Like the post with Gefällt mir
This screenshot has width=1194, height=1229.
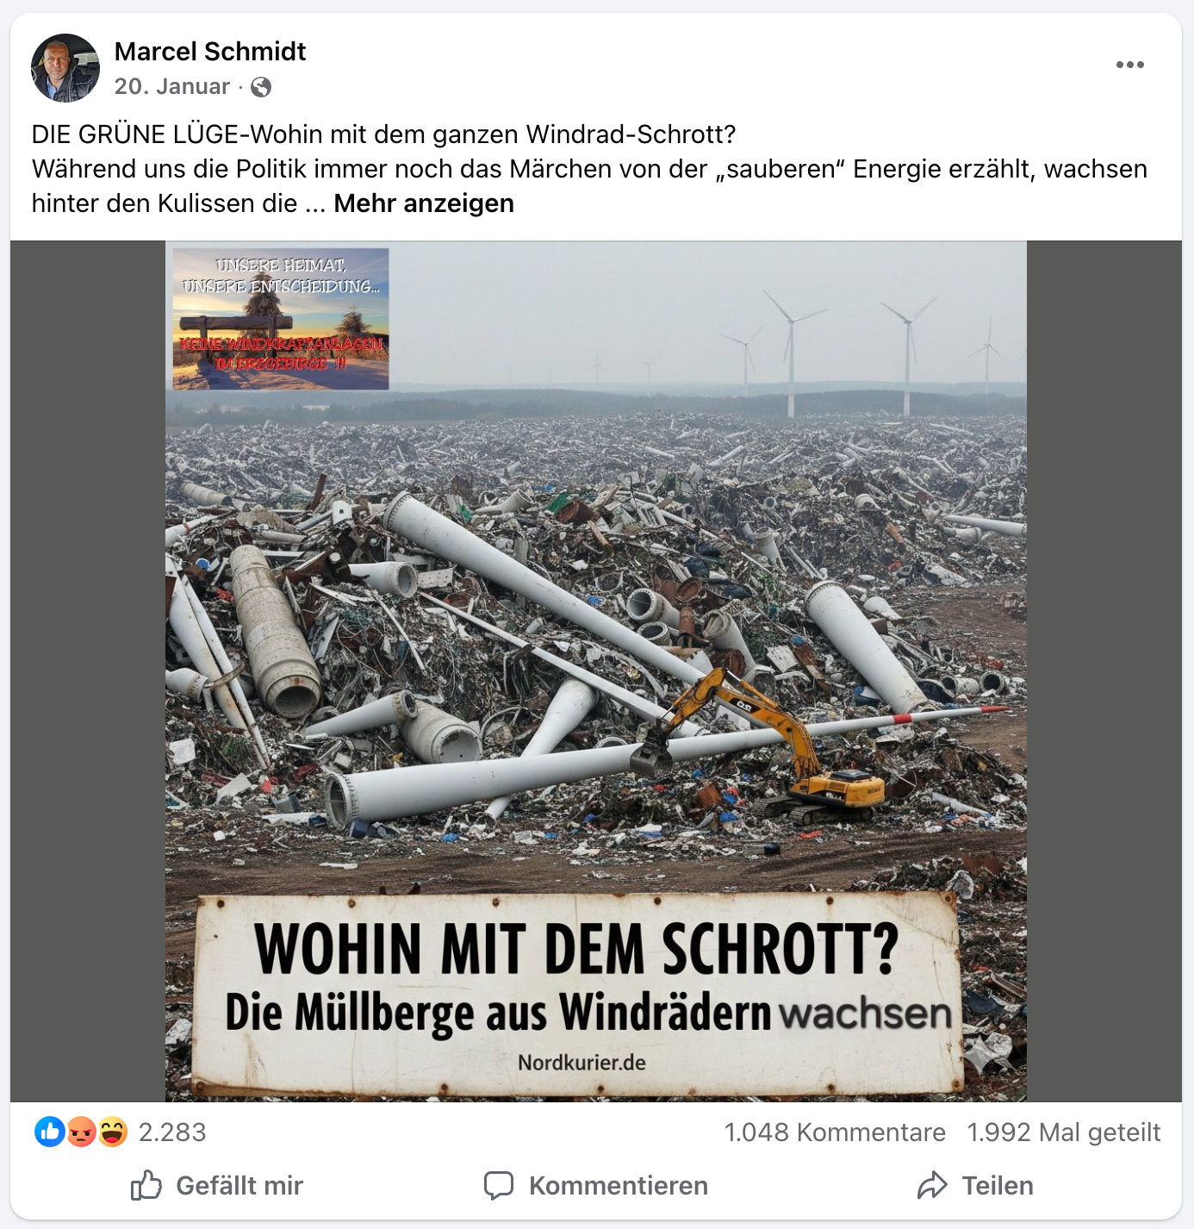217,1186
